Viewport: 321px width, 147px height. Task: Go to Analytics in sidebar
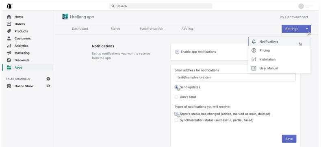coord(21,46)
